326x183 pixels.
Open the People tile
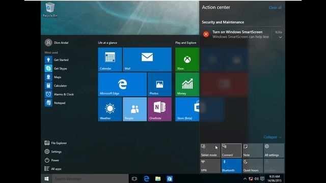click(134, 109)
